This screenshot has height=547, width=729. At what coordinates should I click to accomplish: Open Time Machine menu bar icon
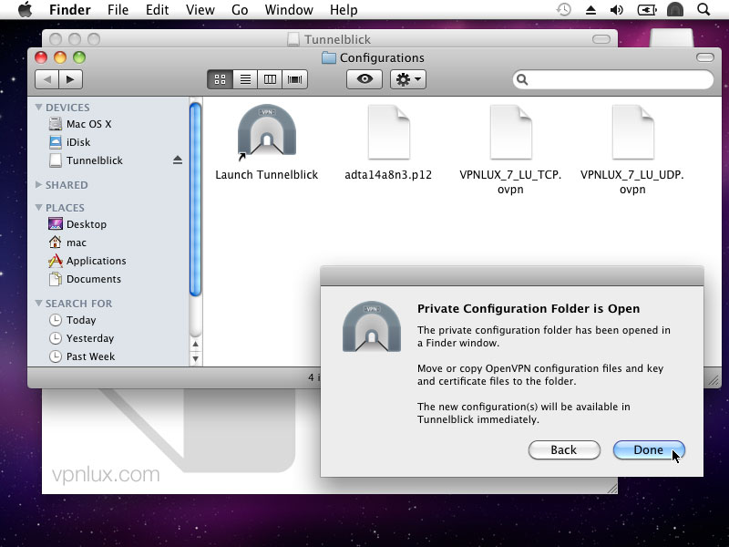click(563, 9)
